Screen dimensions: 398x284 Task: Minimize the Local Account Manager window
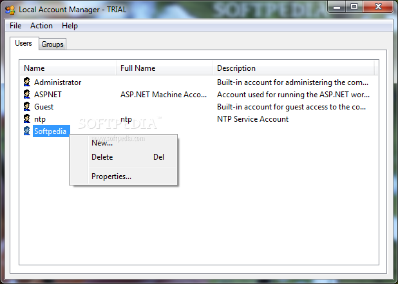[337, 6]
